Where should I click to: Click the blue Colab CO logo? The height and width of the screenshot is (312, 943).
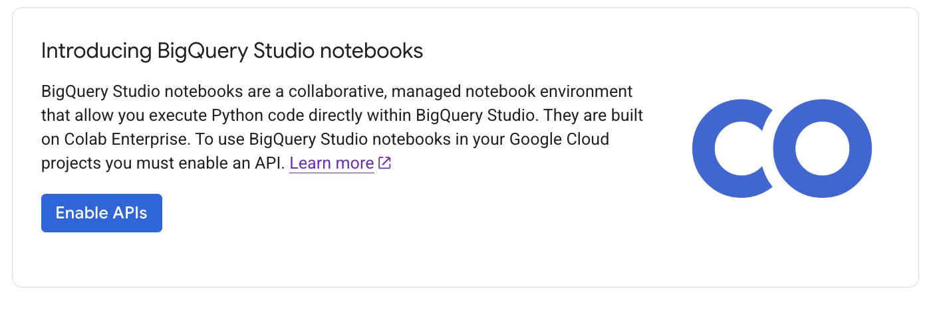click(x=782, y=148)
